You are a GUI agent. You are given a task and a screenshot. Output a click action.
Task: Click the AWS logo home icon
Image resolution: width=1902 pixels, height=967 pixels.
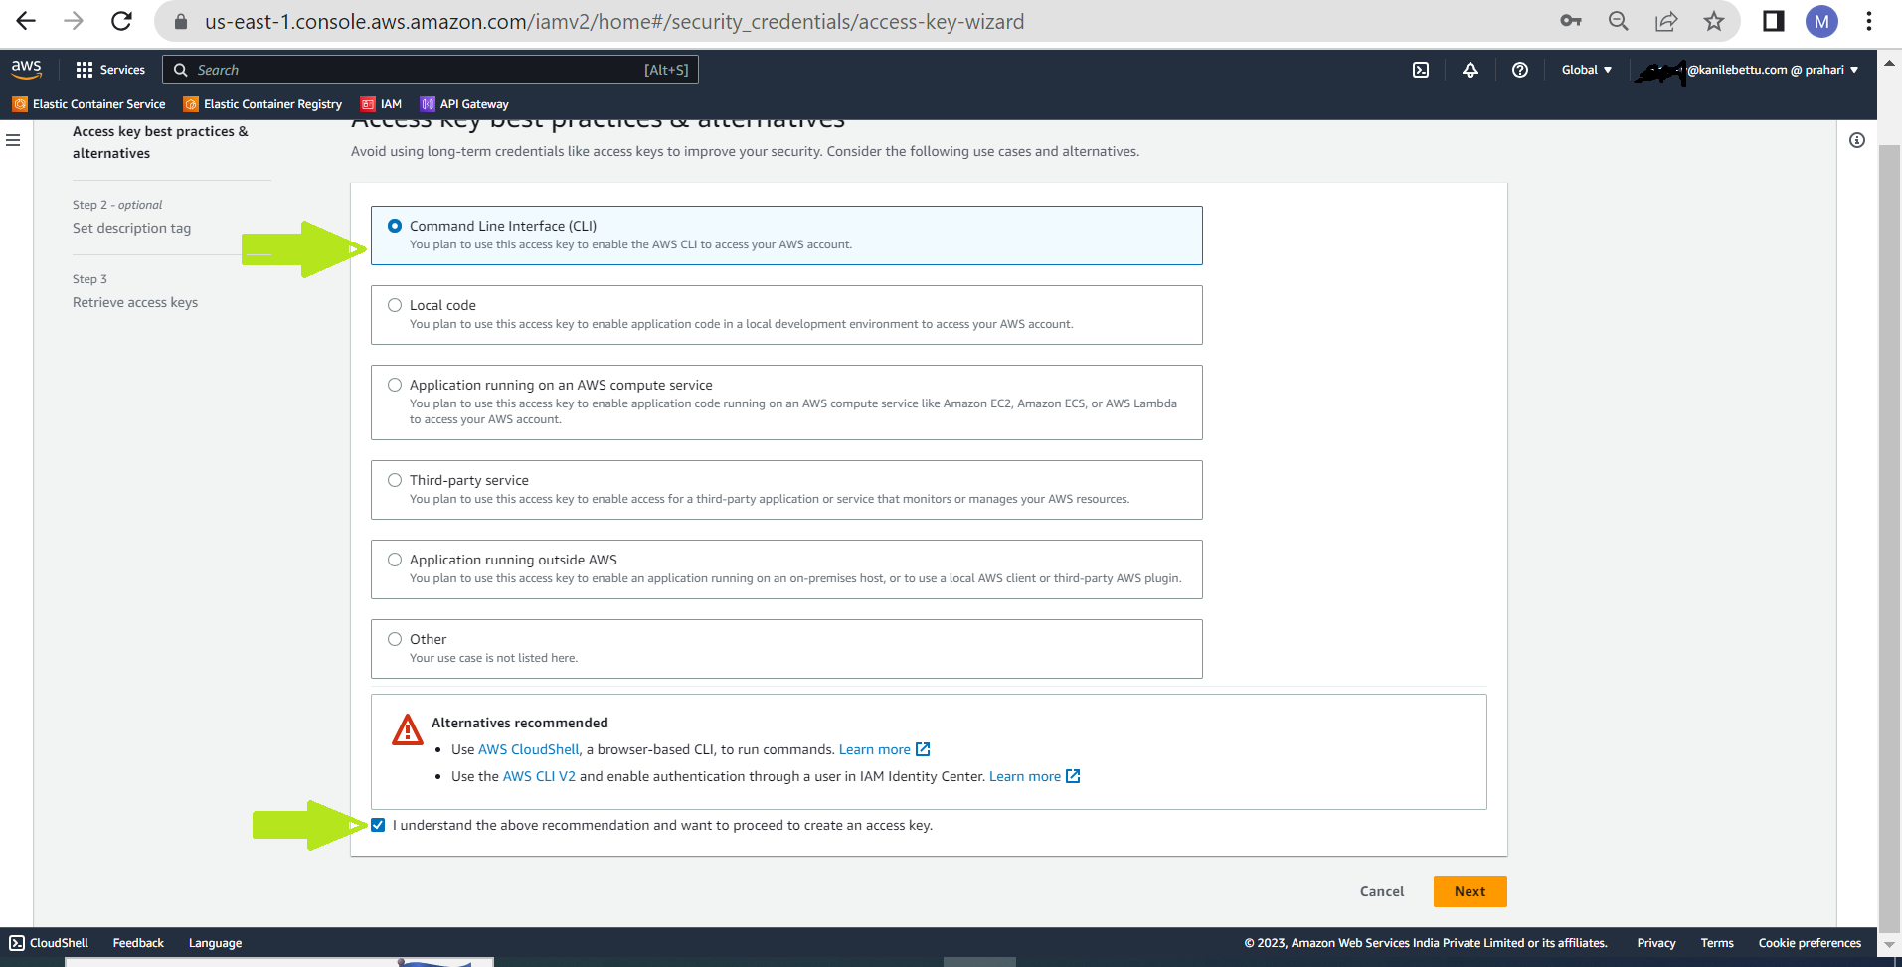tap(26, 69)
